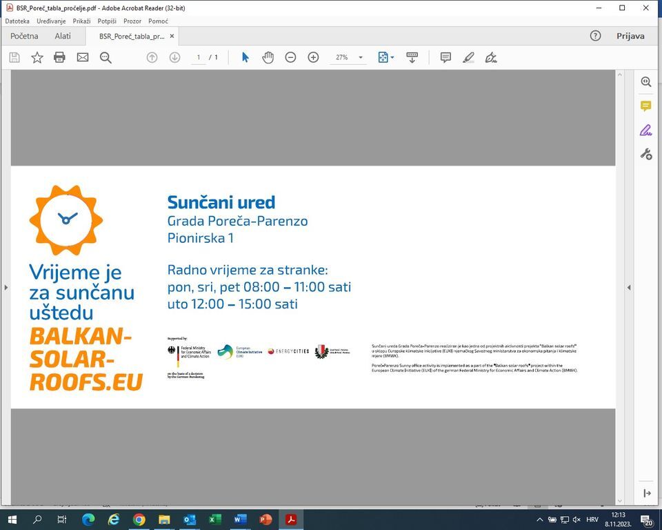Image resolution: width=662 pixels, height=530 pixels.
Task: Select the Highlight text pen tool
Action: pos(468,57)
